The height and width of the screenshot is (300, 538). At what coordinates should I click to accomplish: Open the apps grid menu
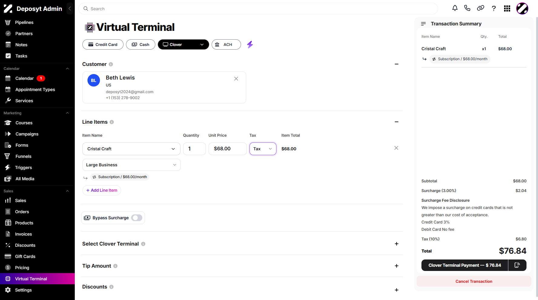(x=507, y=8)
